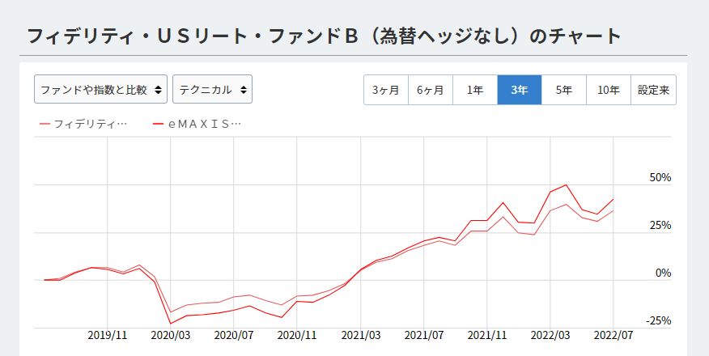
Task: Click the chart line peak near 2022/03
Action: [x=566, y=184]
